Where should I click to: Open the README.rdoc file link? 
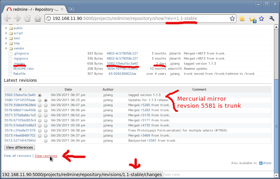coord(24,68)
